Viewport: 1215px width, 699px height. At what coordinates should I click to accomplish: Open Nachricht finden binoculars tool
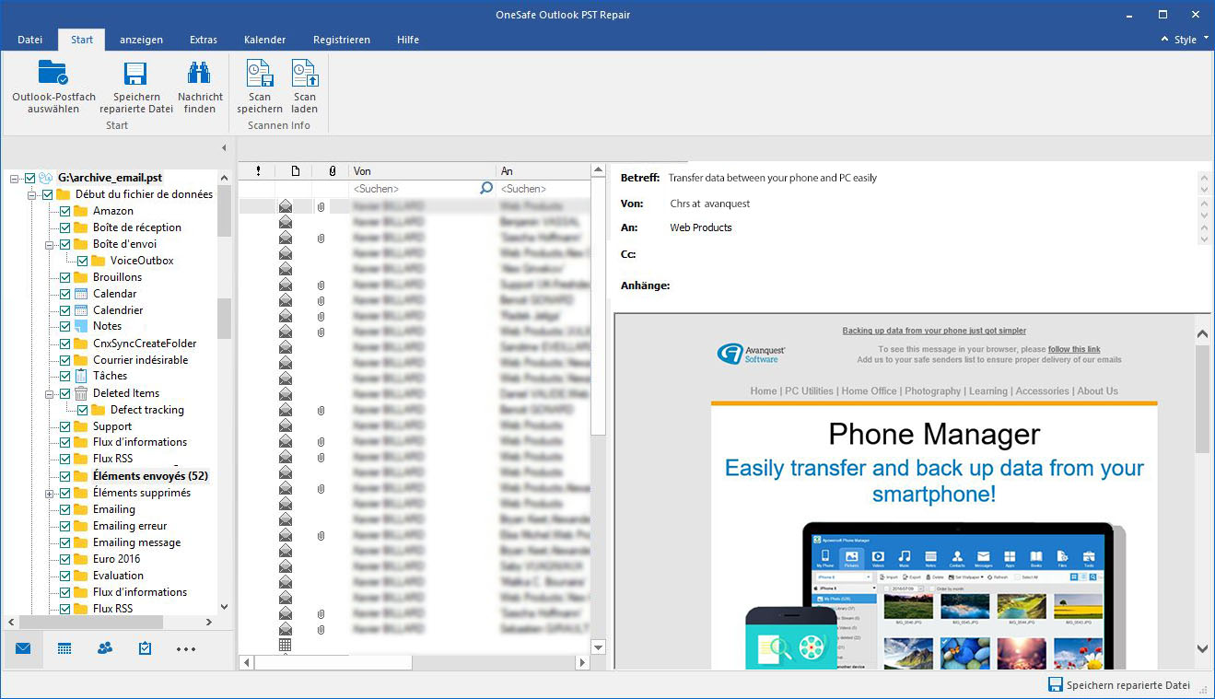coord(200,74)
